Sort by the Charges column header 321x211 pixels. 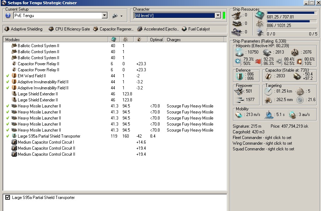click(x=174, y=40)
